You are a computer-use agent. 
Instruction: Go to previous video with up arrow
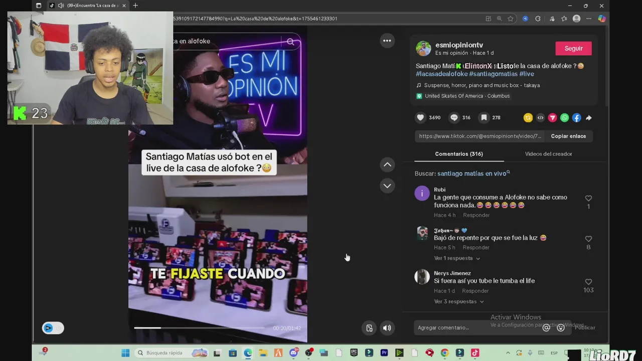[387, 164]
